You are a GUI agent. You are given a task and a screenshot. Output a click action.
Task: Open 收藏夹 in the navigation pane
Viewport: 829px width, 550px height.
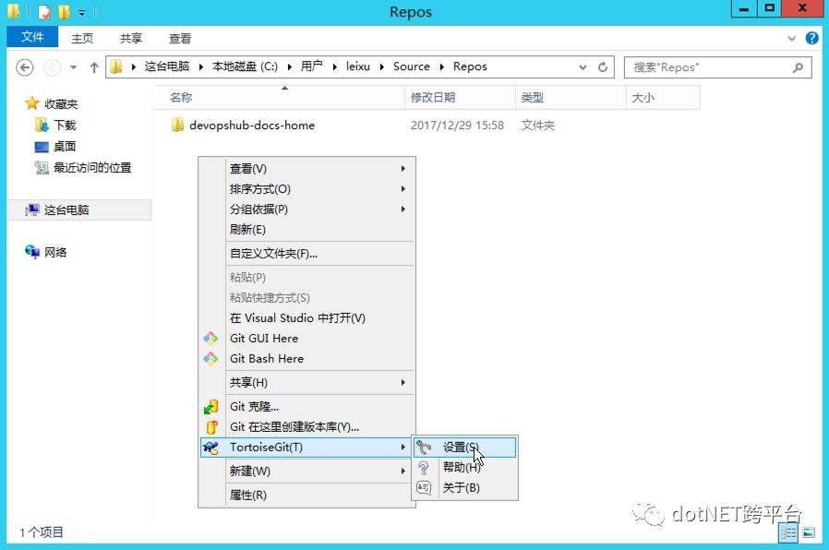(61, 104)
